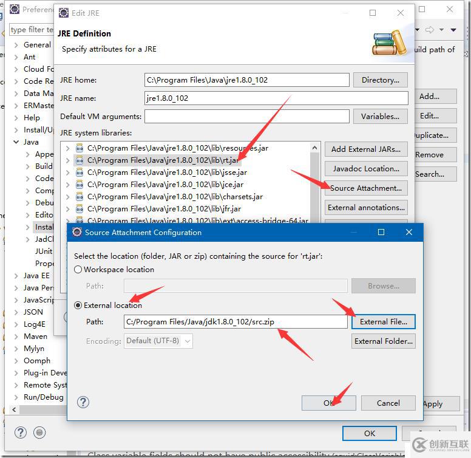Click Add... button in Preferences window
Image resolution: width=471 pixels, height=458 pixels.
click(436, 97)
